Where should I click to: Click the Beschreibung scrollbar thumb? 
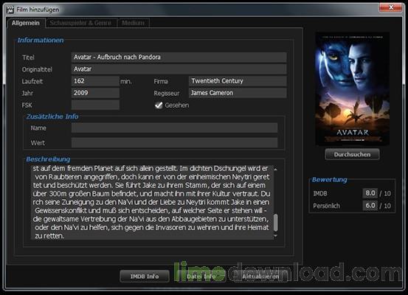275,223
